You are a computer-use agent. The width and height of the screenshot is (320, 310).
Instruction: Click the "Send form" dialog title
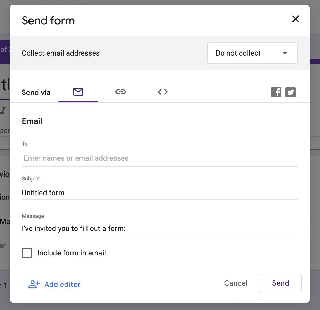[x=48, y=21]
